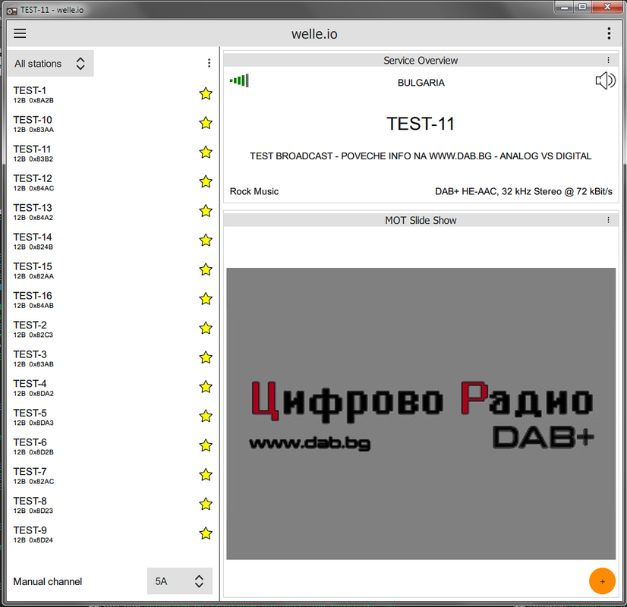Click the MOT slideshow image

(421, 414)
